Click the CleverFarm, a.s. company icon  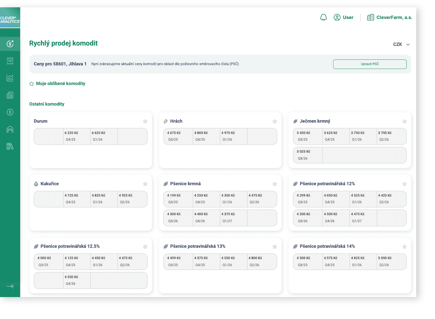coord(370,17)
